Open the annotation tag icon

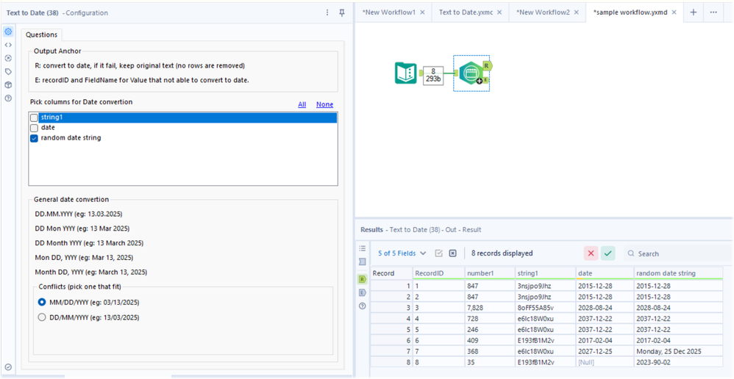coord(8,71)
